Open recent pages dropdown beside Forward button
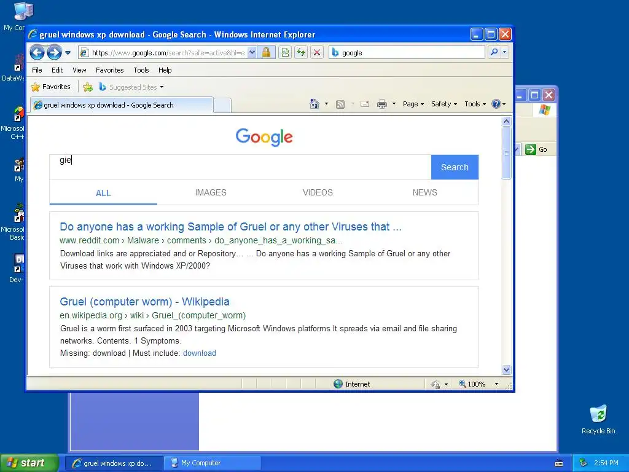 click(68, 53)
